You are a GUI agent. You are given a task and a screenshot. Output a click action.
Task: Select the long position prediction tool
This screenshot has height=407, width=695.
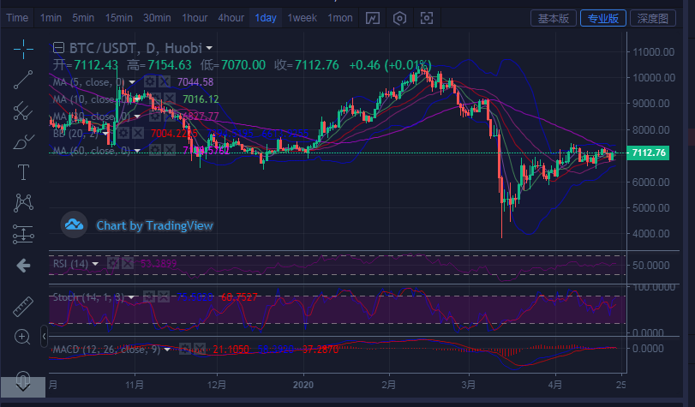(23, 234)
